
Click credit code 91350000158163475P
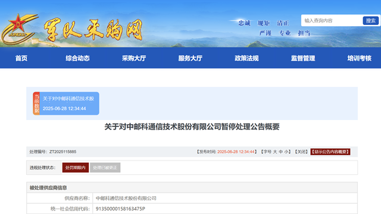[120, 209]
